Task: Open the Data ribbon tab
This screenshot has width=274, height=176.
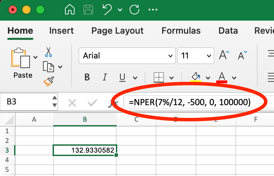Action: pyautogui.click(x=228, y=31)
